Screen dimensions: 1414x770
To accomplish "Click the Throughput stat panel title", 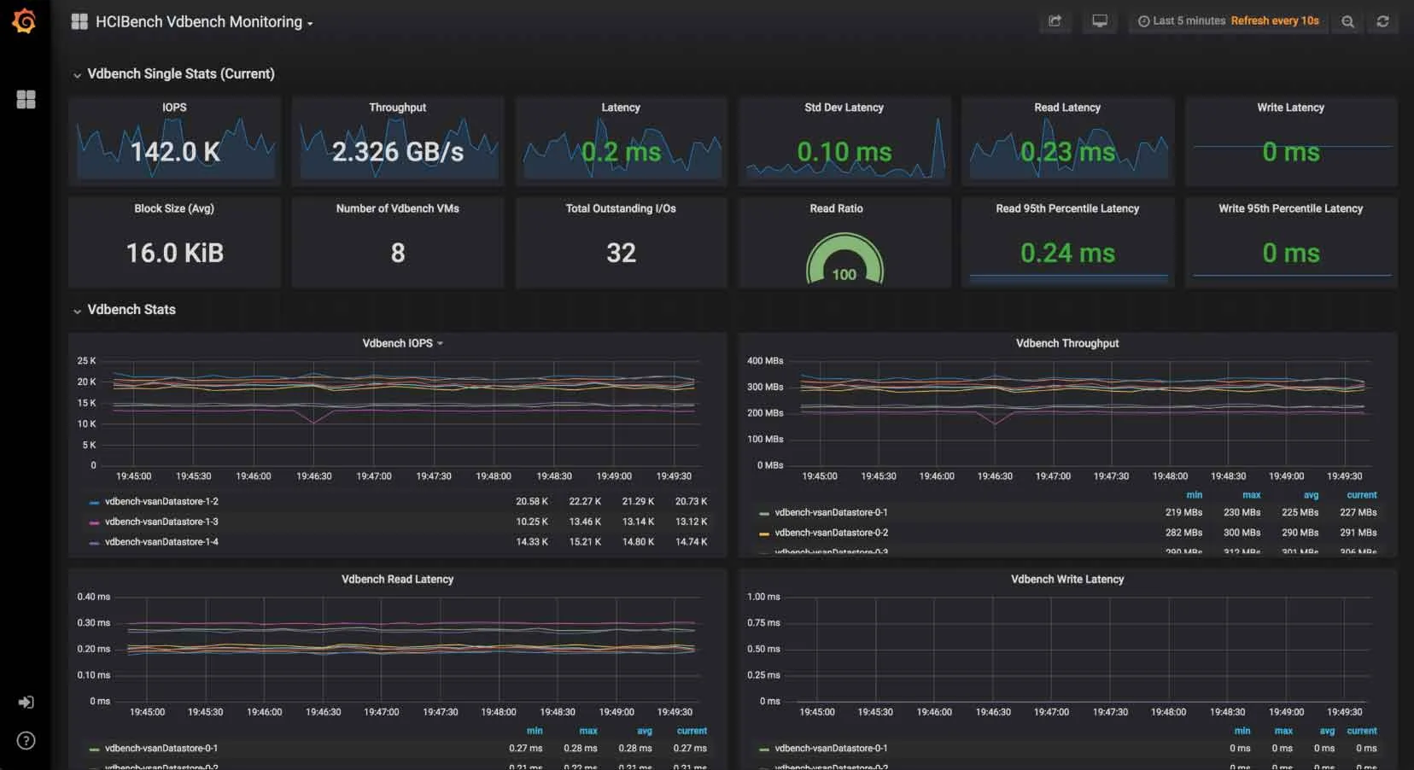I will 398,108.
